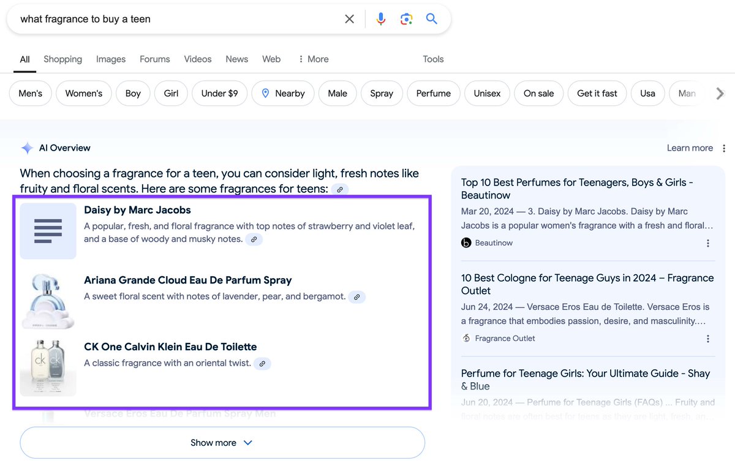Click the Daisy by Marc Jacobs heading

137,210
